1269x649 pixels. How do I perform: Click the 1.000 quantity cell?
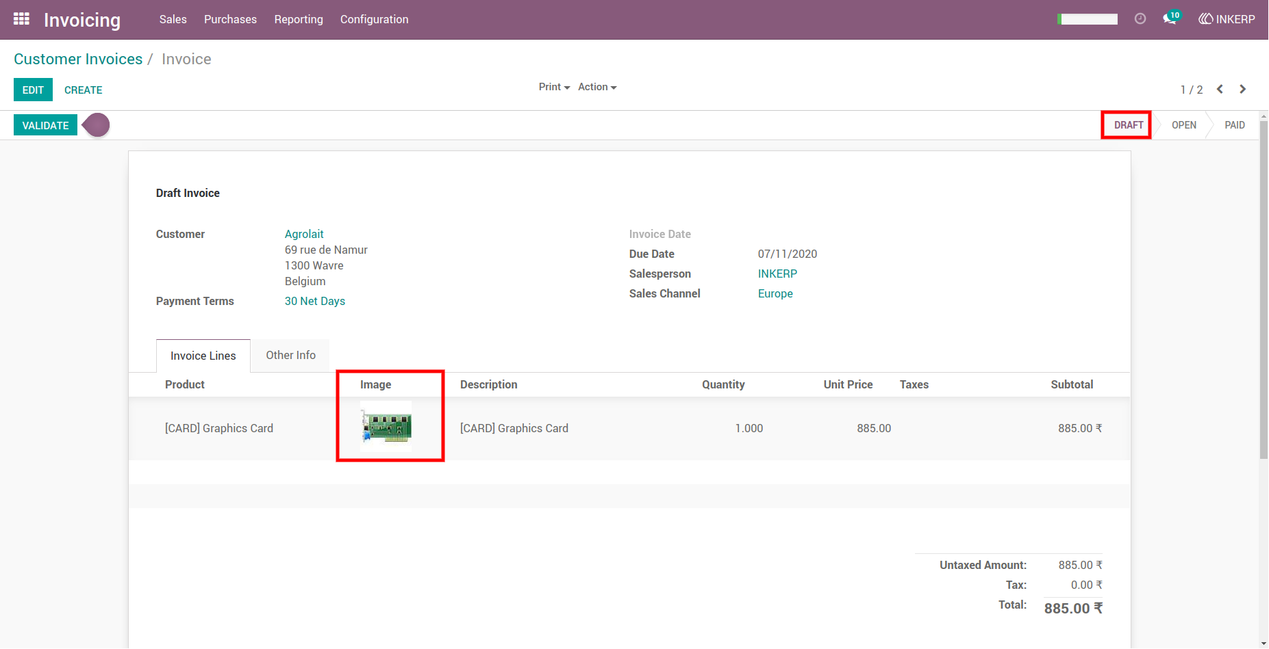coord(749,428)
